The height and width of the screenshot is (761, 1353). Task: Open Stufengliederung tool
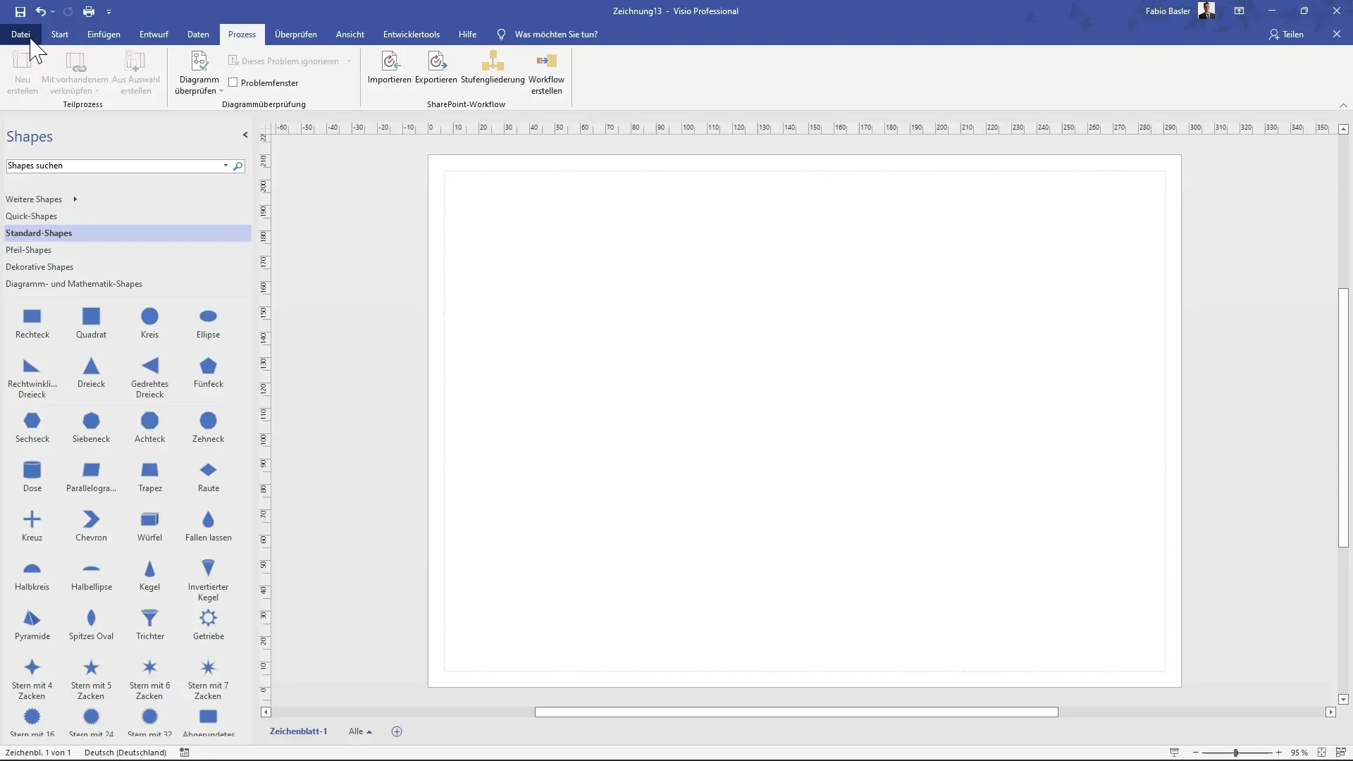point(493,68)
